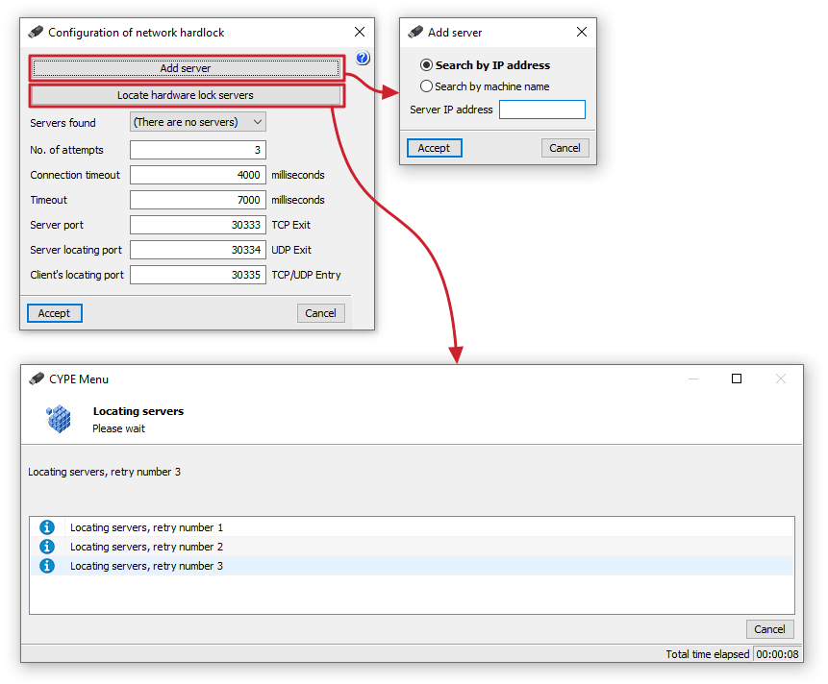Cancel the Locating servers process
The height and width of the screenshot is (684, 828).
pos(770,629)
